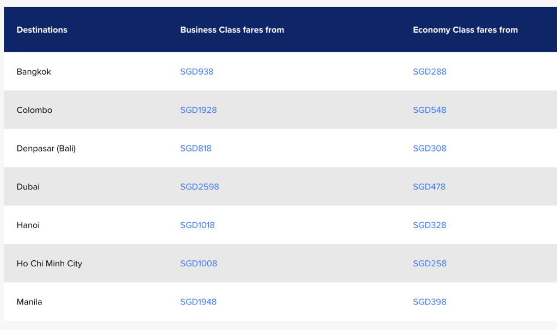Click Manila Business Class fare SGD1948
The width and height of the screenshot is (557, 330).
198,302
